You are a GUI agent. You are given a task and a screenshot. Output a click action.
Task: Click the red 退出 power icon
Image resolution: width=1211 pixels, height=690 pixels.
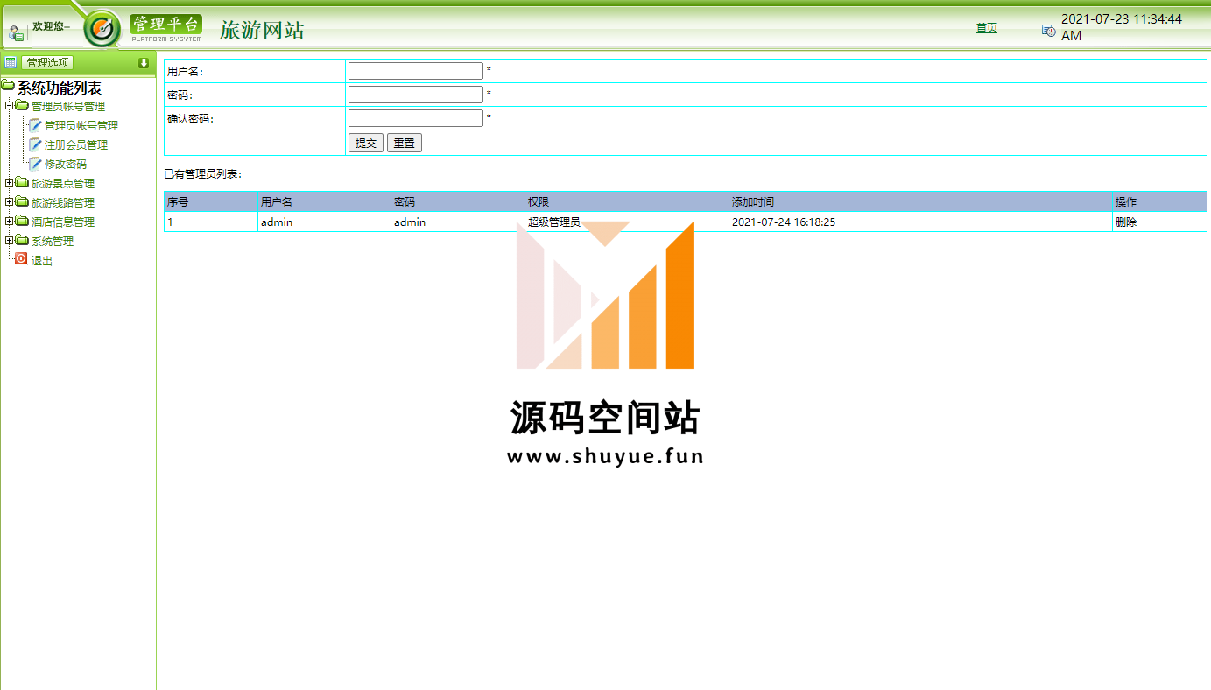click(x=21, y=259)
